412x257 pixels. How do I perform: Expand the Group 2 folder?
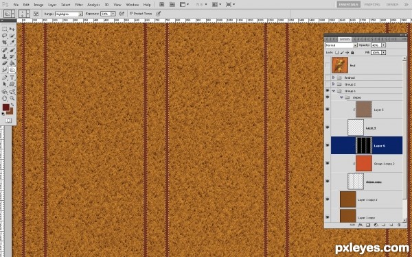(334, 84)
